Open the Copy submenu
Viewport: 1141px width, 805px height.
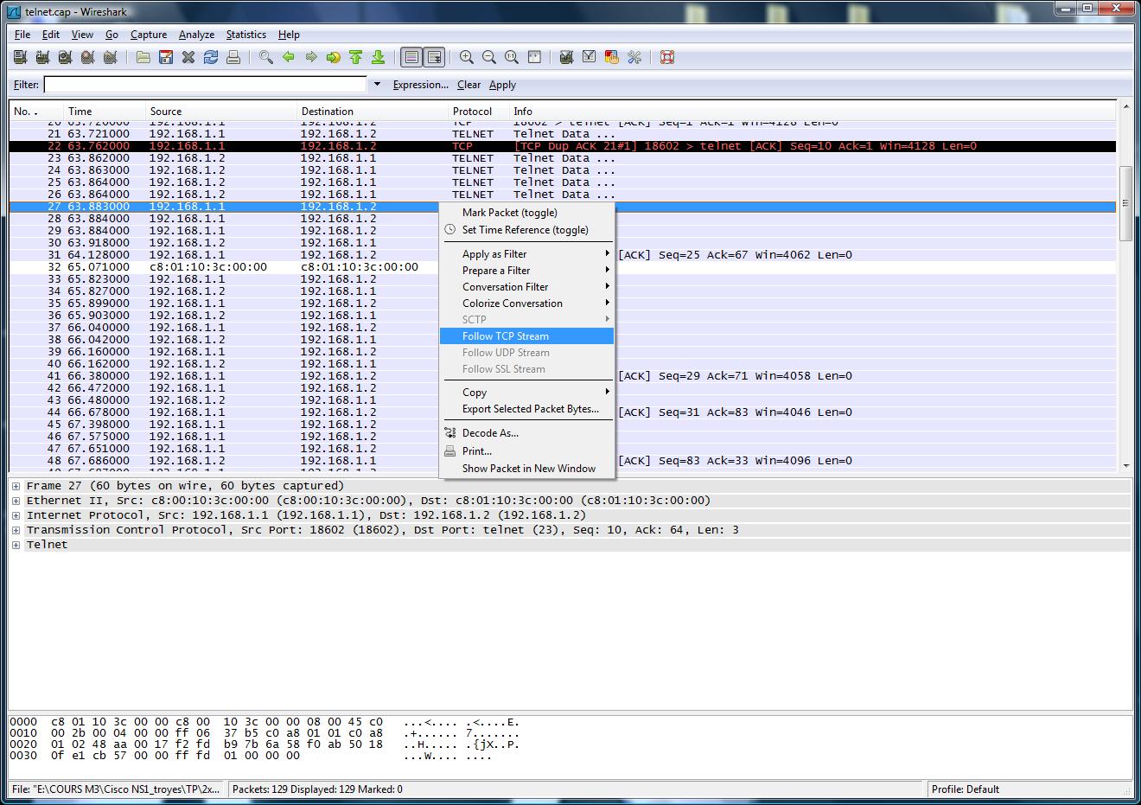coord(526,393)
